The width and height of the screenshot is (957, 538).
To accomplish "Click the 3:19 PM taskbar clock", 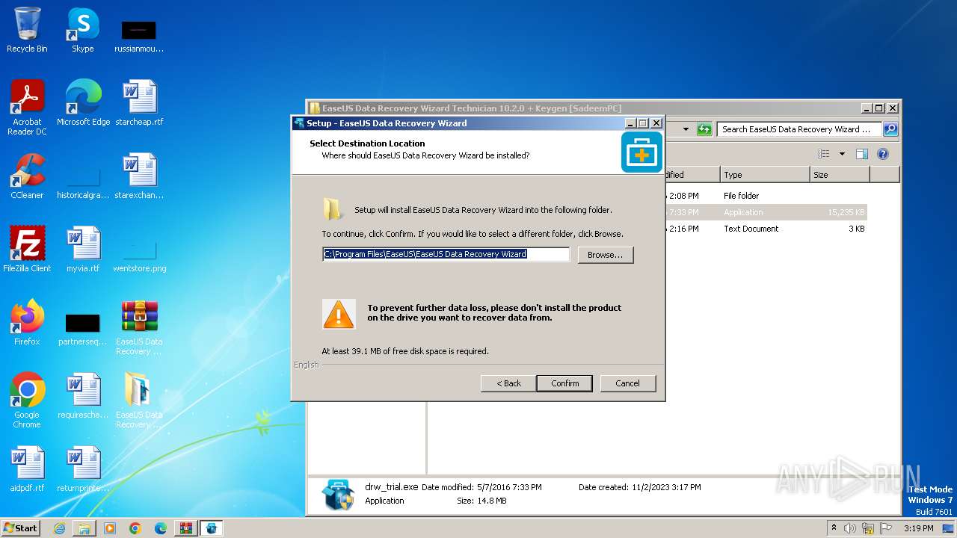I will point(918,528).
